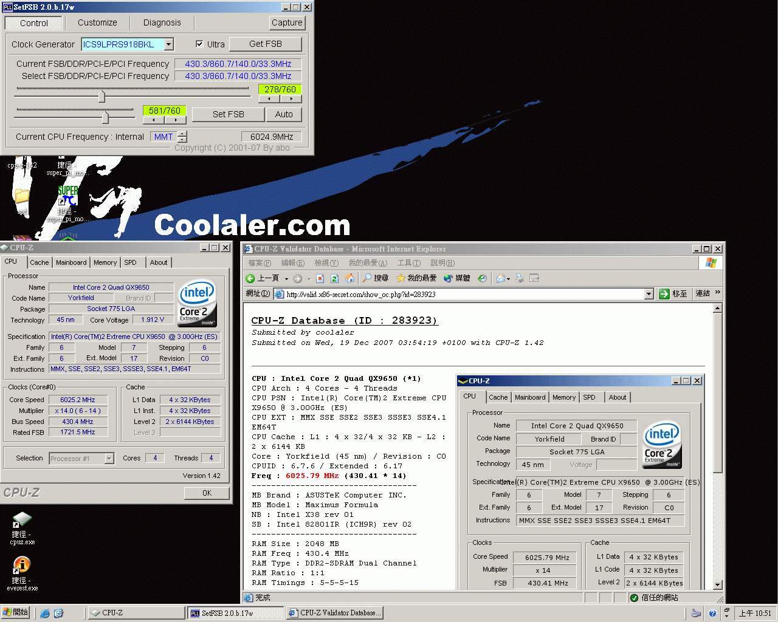Open IE Media (媒體) toolbar button

click(x=456, y=278)
